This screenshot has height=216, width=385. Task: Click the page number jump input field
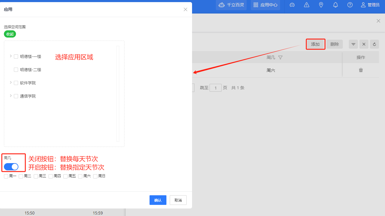click(x=216, y=88)
